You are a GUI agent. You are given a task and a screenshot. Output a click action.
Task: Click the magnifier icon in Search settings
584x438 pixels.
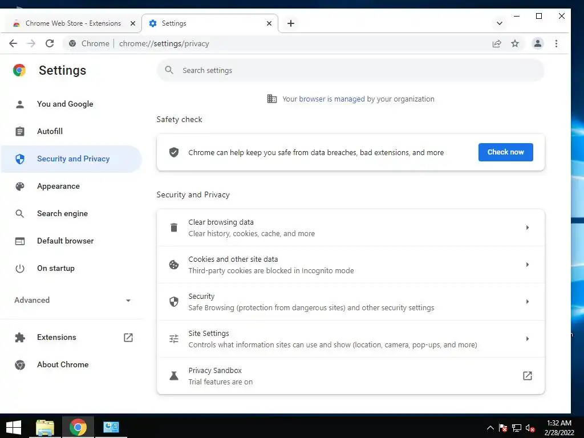pyautogui.click(x=169, y=70)
